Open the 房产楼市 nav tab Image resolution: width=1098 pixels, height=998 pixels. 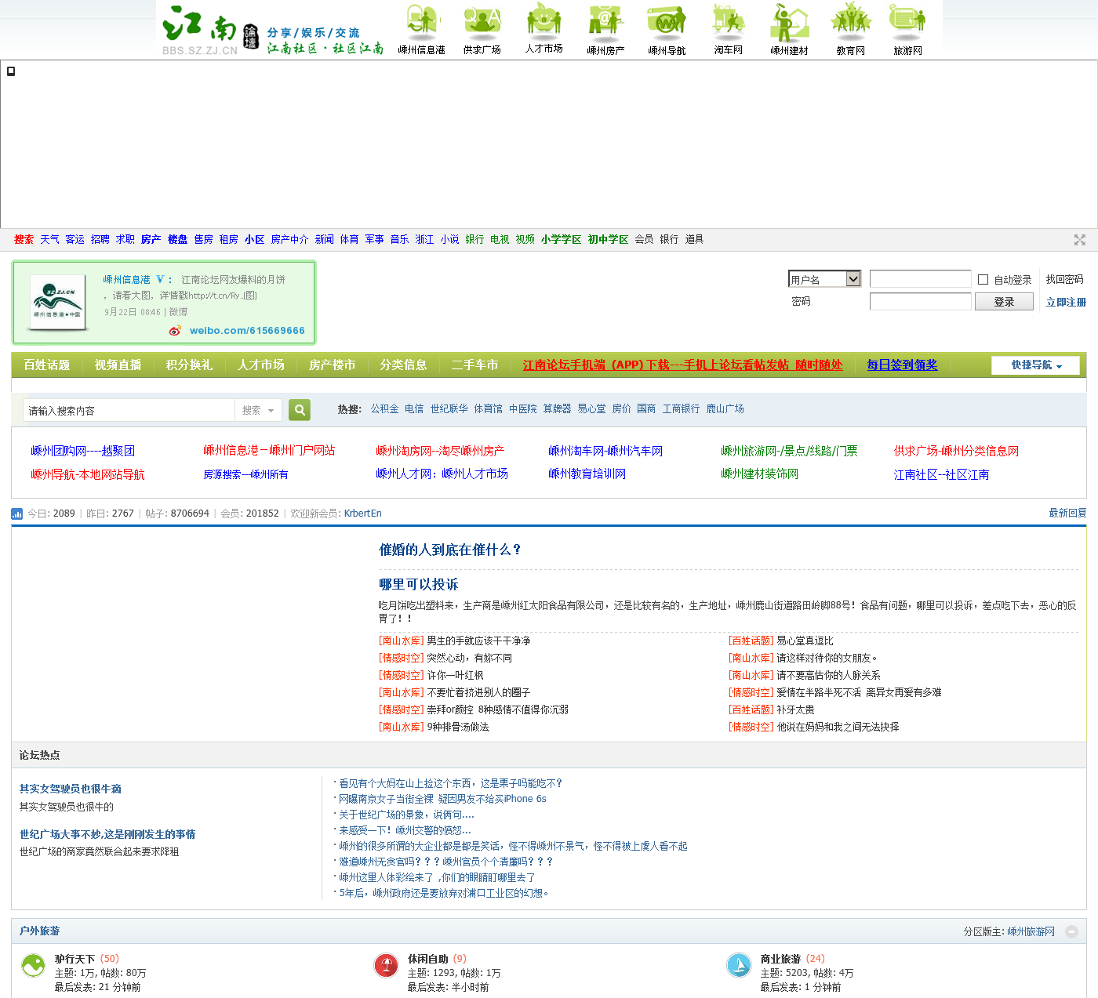[332, 365]
